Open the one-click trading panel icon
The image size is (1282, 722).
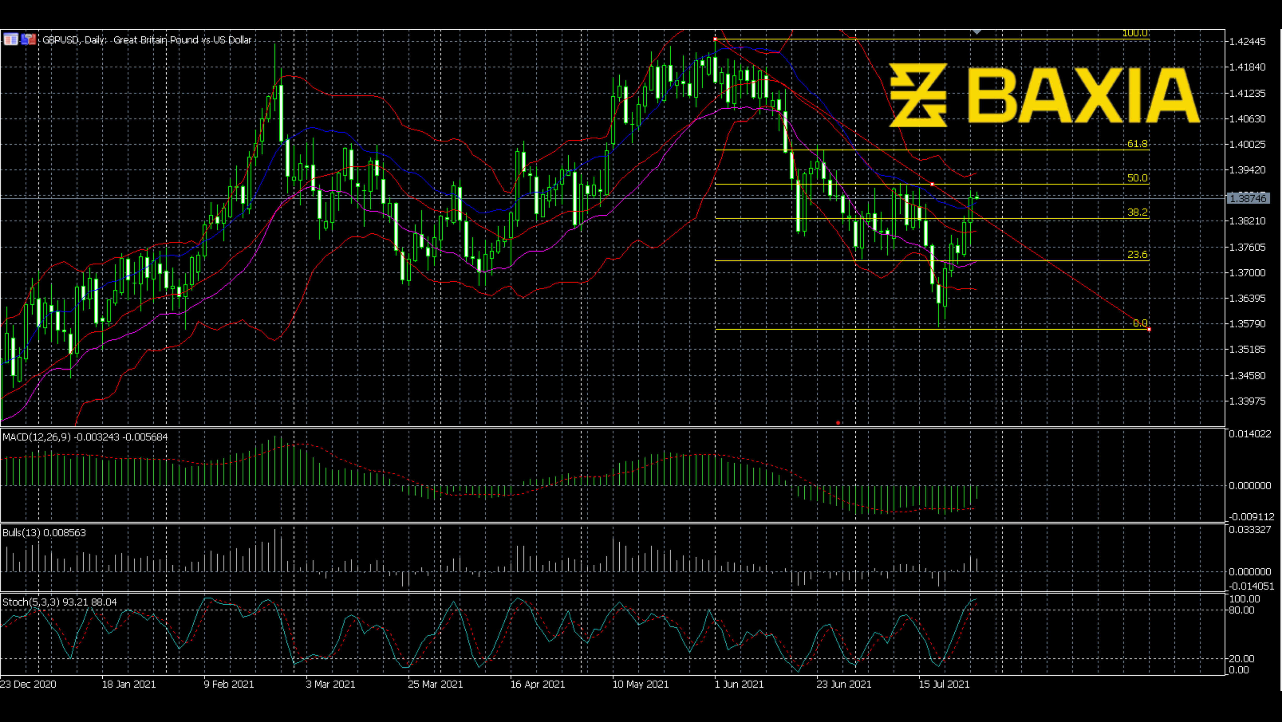pyautogui.click(x=10, y=39)
